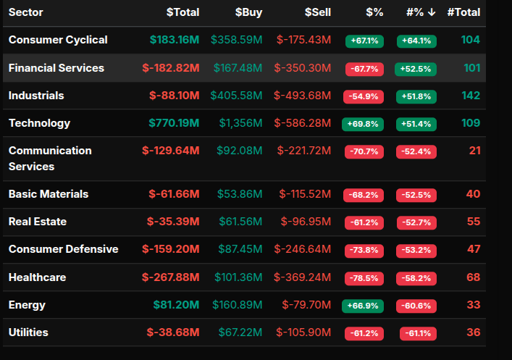Open the Utilities sector row
512x360 pixels.
click(28, 332)
